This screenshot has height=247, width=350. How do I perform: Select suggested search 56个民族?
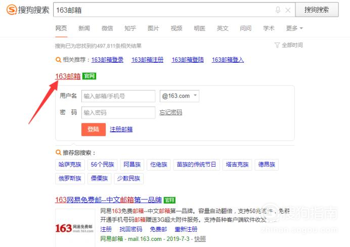pyautogui.click(x=103, y=165)
